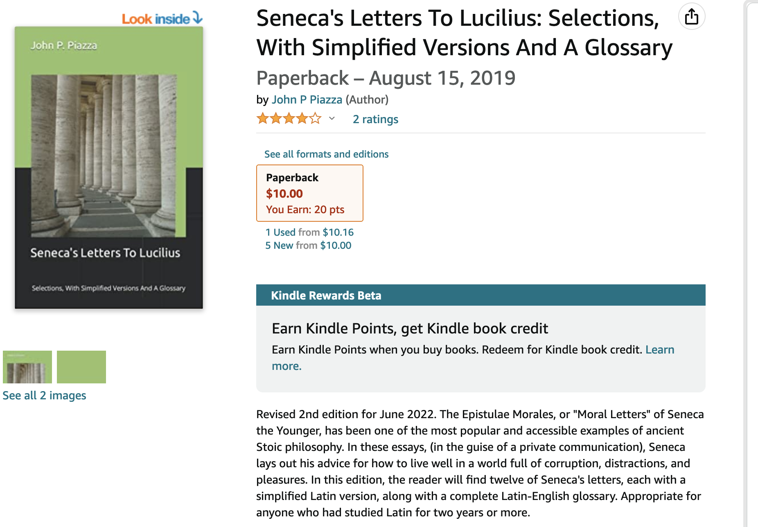Open the 1 Used from $10.16 offer

coord(309,232)
